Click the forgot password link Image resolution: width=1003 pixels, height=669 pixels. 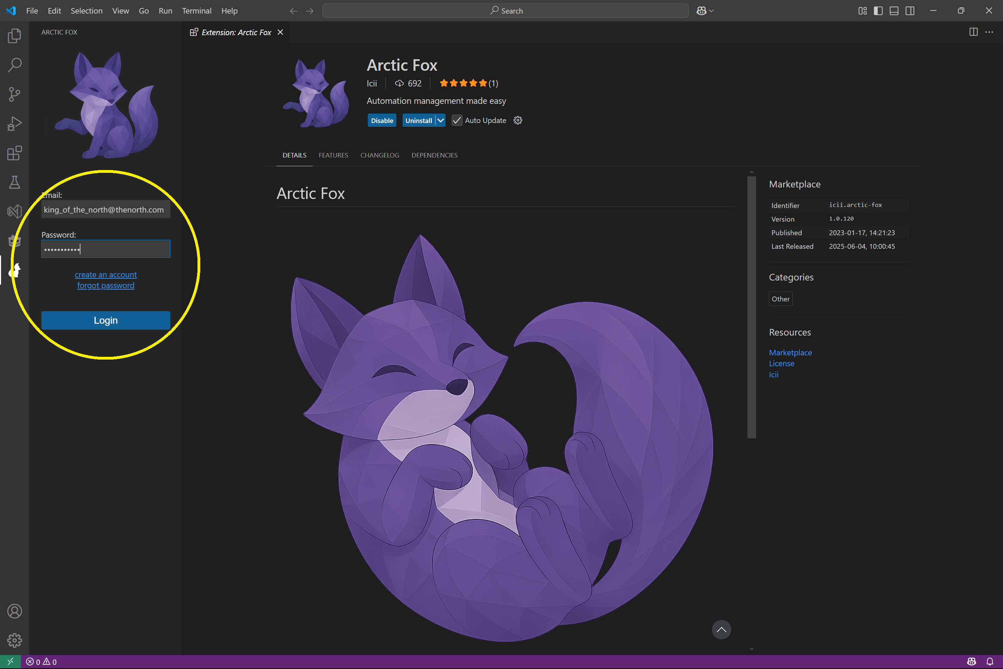click(x=106, y=285)
